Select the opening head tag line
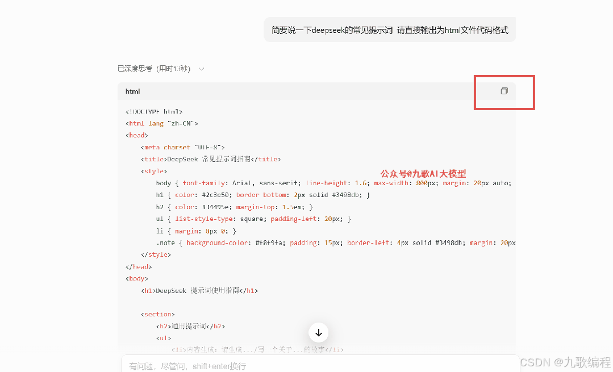Viewport: 613px width, 372px height. pyautogui.click(x=137, y=135)
